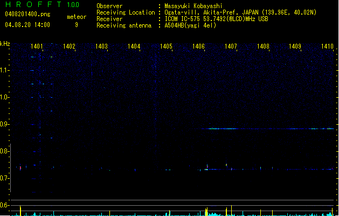Click the observer name Masayuki Kobayashi
Image resolution: width=339 pixels, height=216 pixels.
pos(193,6)
